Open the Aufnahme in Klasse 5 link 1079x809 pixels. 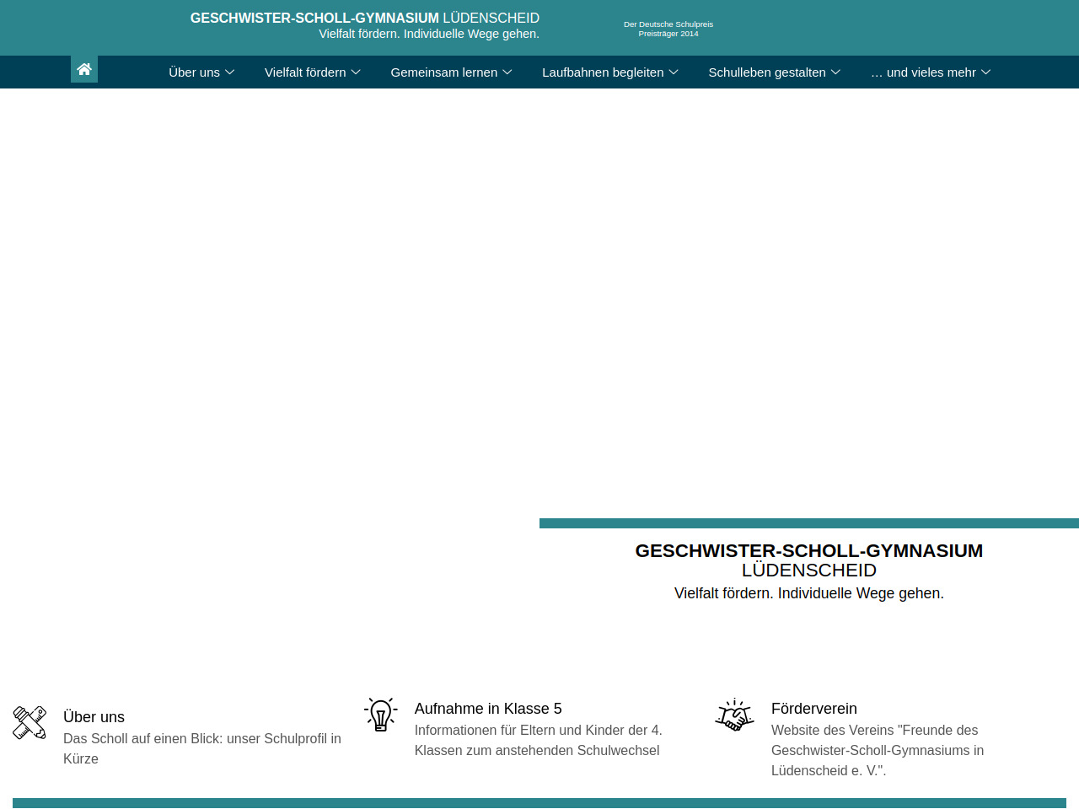[x=487, y=709]
